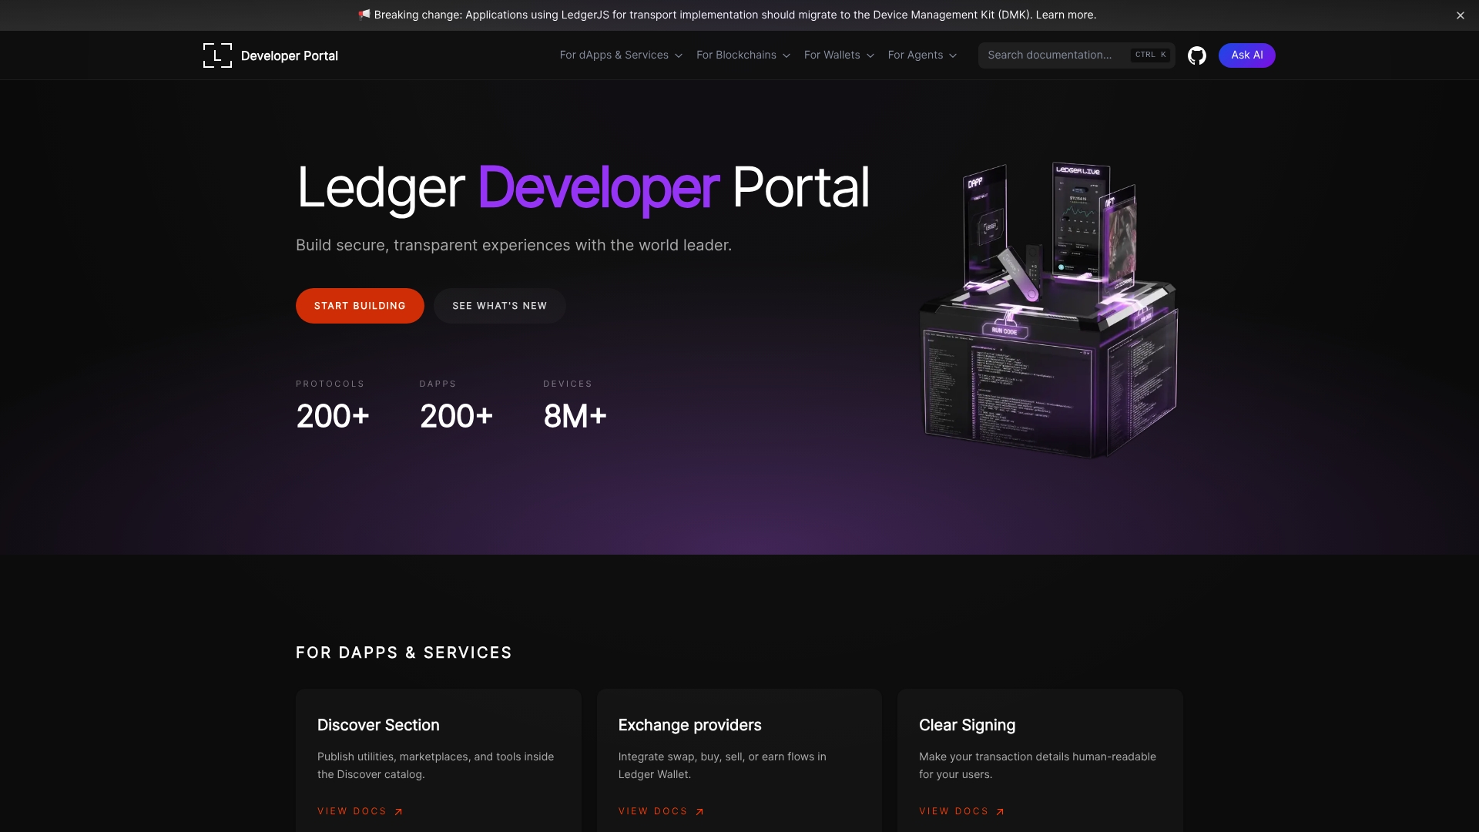The height and width of the screenshot is (832, 1479).
Task: Click the DApps 200+ statistic
Action: (456, 406)
